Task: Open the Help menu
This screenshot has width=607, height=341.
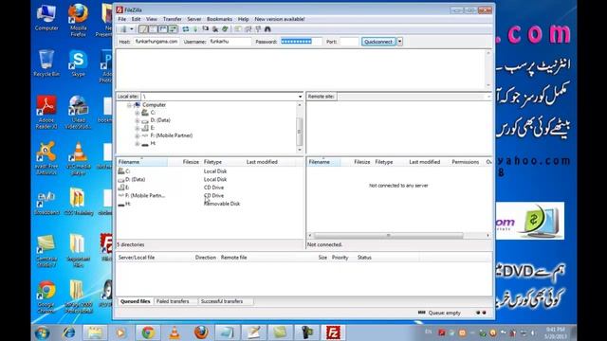Action: tap(243, 19)
